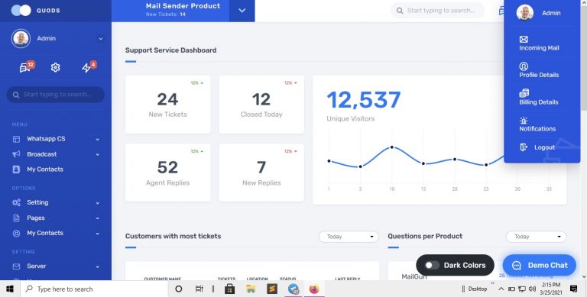
Task: Click the Admin avatar in dropdown panel
Action: pos(525,13)
